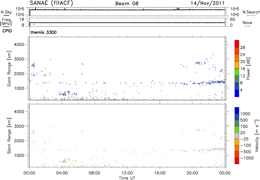Select the Slant Range label of power panel
Screen dimensions: 260x180
(x=9, y=69)
